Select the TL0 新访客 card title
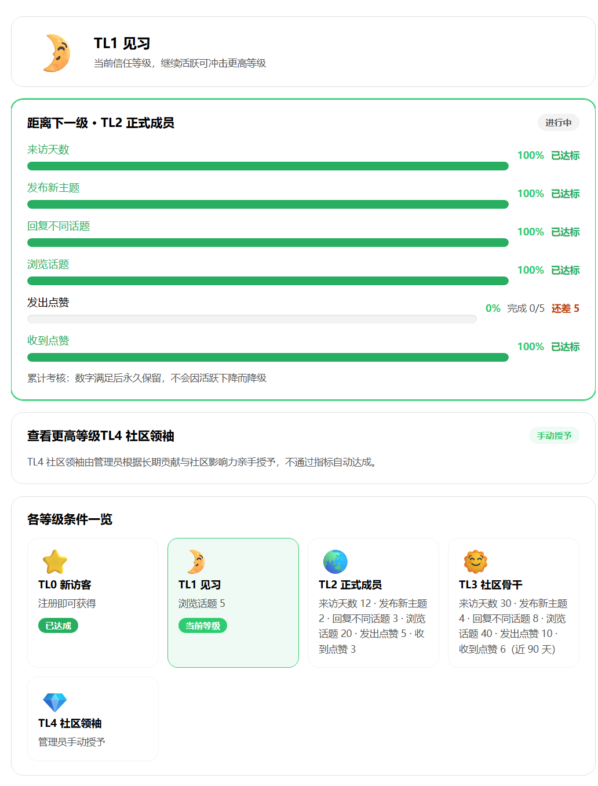The width and height of the screenshot is (598, 786). pyautogui.click(x=65, y=585)
